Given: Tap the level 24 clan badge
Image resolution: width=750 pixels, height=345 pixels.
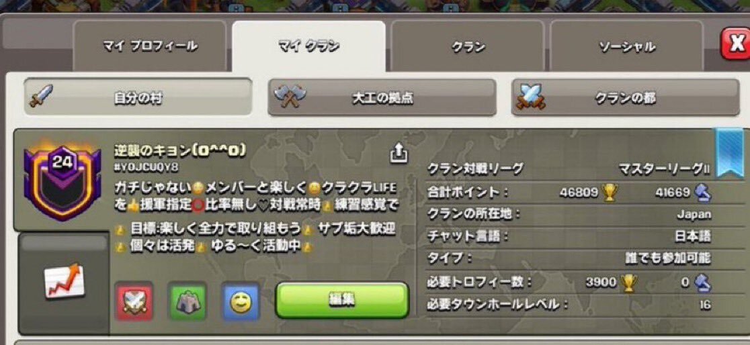Looking at the screenshot, I should coord(62,181).
